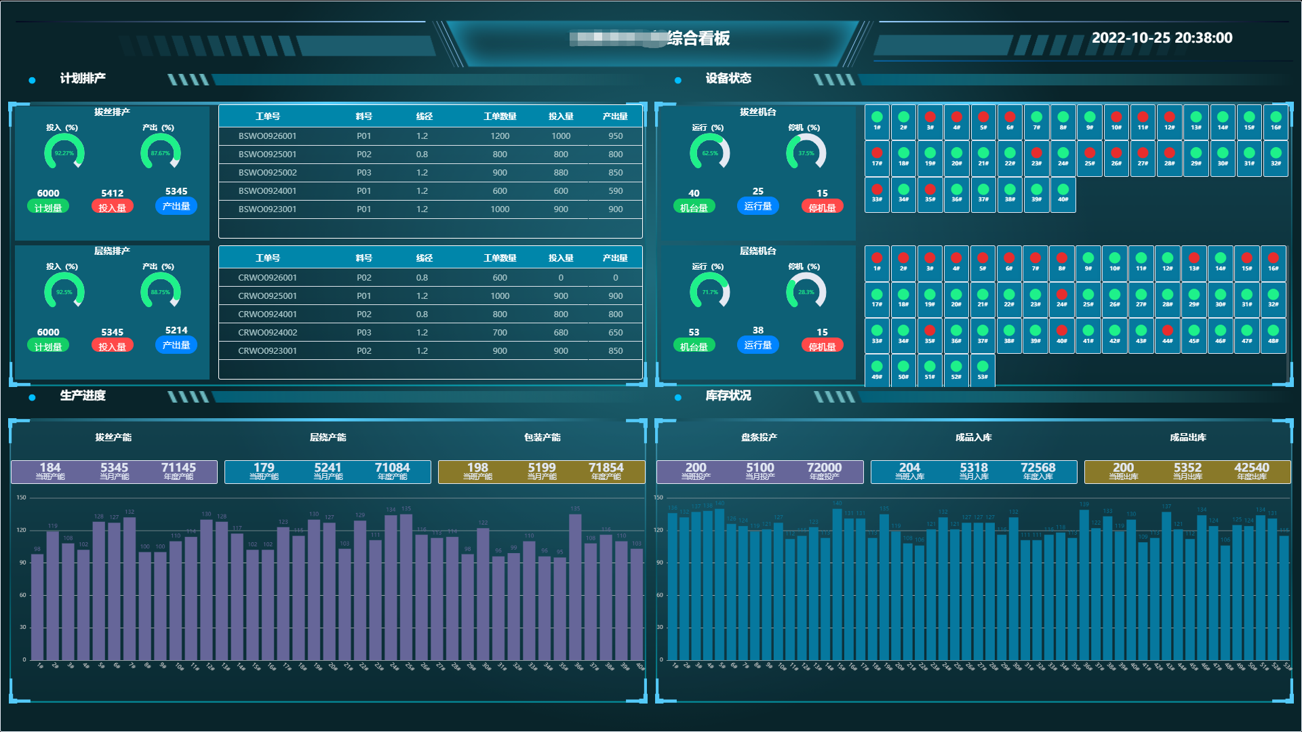Click the date-time display in header
The image size is (1302, 732).
tap(1162, 38)
